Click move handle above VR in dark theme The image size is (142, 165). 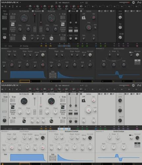coord(137,44)
